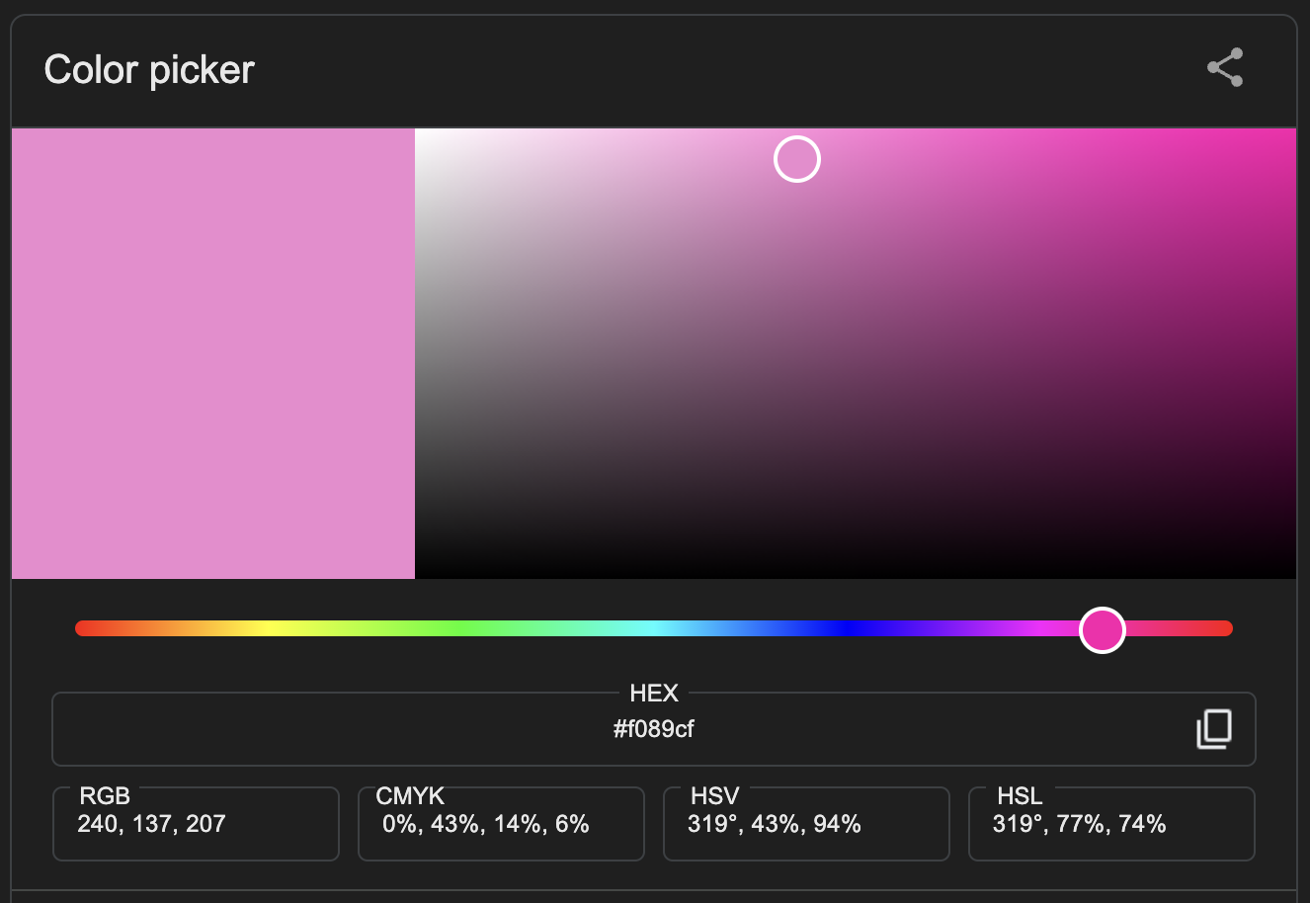This screenshot has height=903, width=1310.
Task: Copy the HEX value with the copy icon
Action: click(1214, 729)
